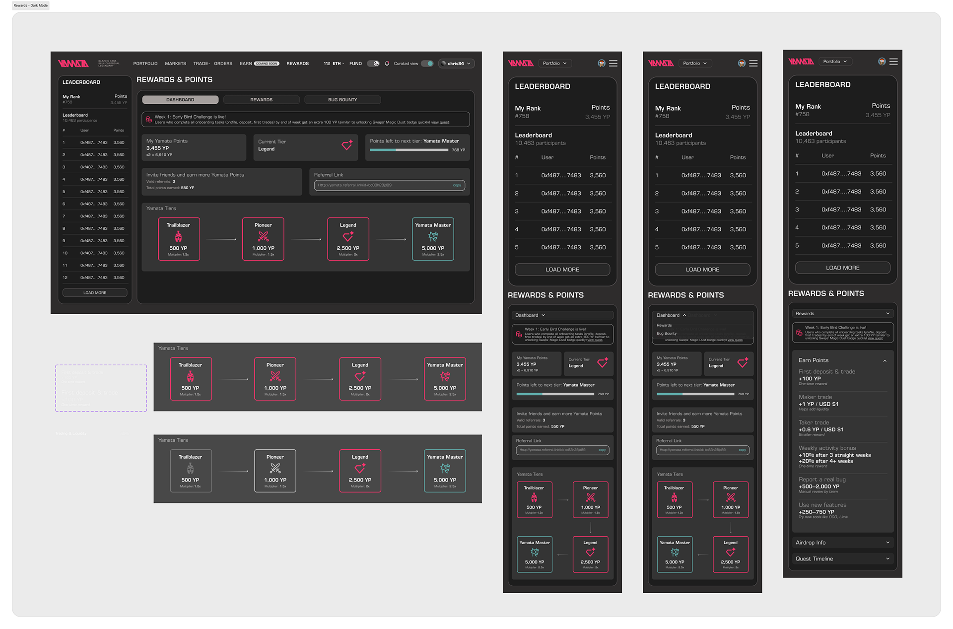Image resolution: width=953 pixels, height=629 pixels.
Task: Select Bug Bounty in the open mobile dropdown list
Action: point(667,334)
